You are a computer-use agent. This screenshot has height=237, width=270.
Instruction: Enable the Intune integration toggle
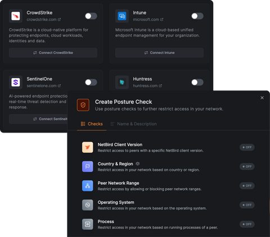(x=197, y=16)
